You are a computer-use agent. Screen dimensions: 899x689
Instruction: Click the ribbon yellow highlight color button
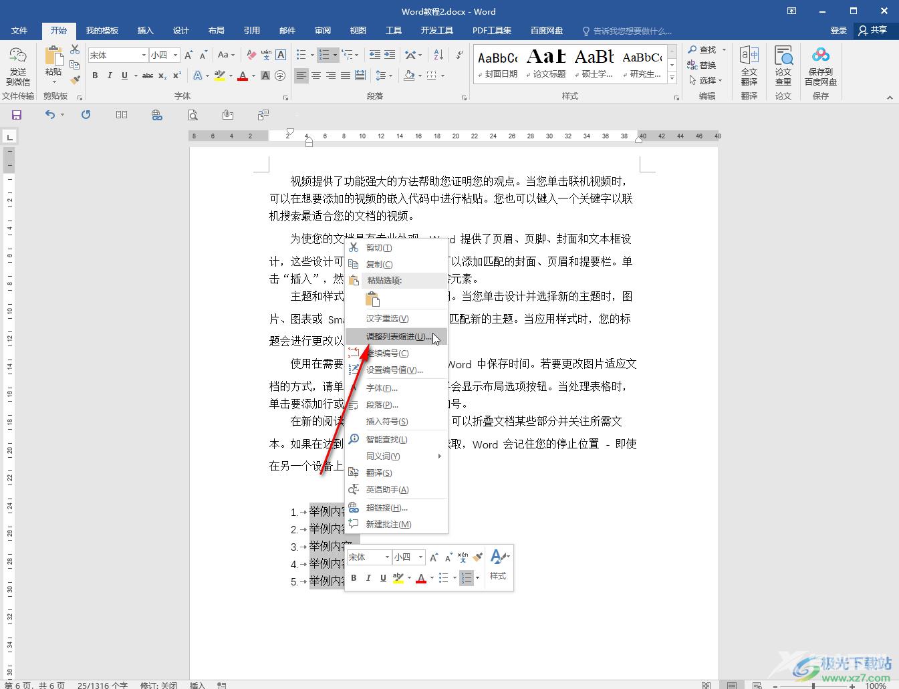(220, 76)
